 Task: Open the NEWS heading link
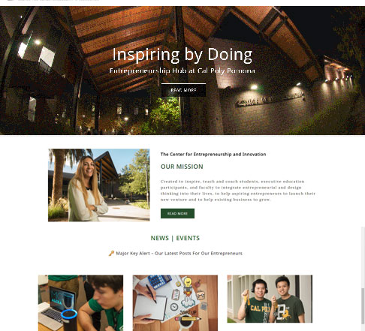tap(160, 238)
